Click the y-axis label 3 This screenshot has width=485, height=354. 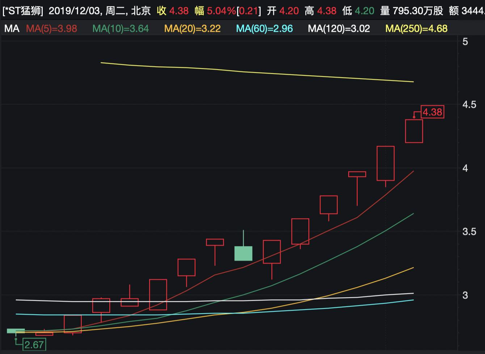coord(465,295)
